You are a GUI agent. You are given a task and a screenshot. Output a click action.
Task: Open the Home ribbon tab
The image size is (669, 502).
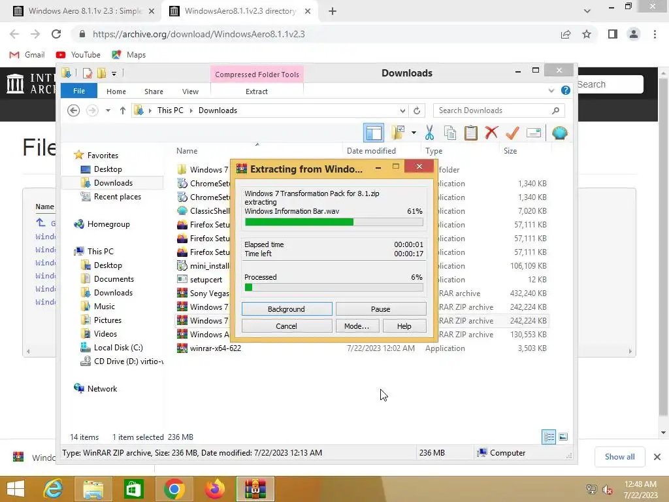click(116, 92)
